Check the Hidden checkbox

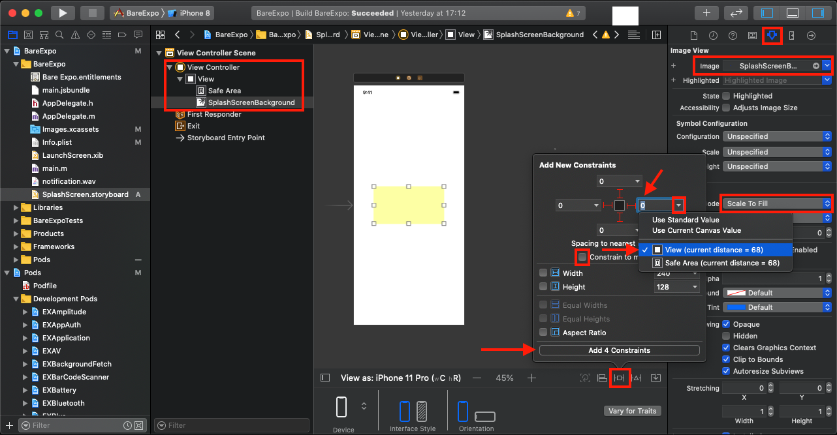point(726,336)
